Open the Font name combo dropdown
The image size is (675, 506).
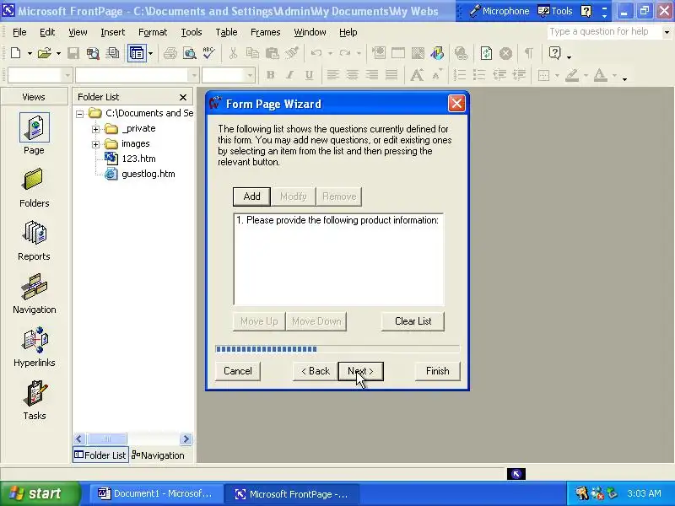[x=194, y=75]
